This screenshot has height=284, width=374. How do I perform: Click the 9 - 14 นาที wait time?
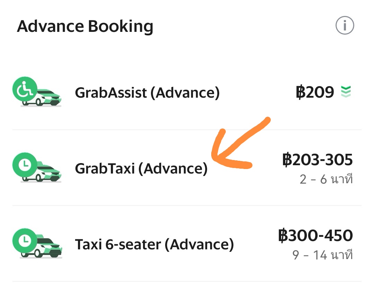[x=322, y=255]
